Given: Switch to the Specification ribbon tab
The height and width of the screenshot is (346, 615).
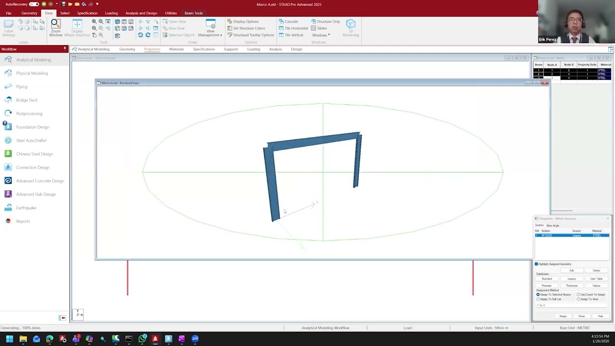Looking at the screenshot, I should [x=87, y=13].
